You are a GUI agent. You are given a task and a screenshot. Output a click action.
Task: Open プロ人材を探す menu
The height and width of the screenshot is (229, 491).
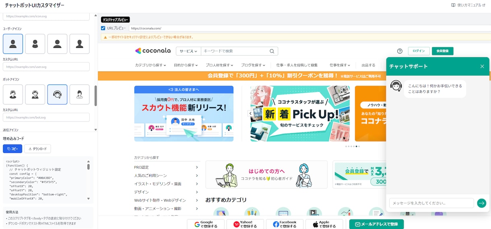(219, 65)
